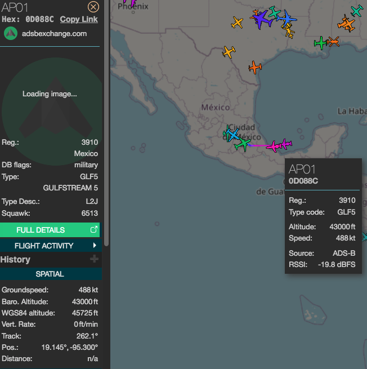This screenshot has height=369, width=367.
Task: Click the AP01 title in sidebar header
Action: coord(15,7)
